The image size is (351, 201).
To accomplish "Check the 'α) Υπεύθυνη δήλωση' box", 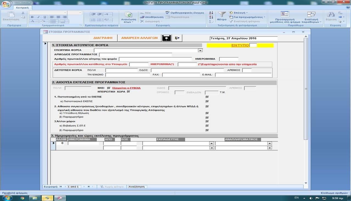I will pos(207,113).
